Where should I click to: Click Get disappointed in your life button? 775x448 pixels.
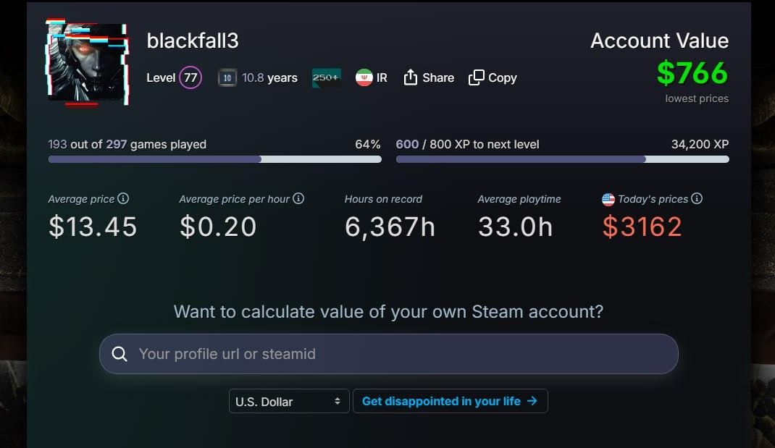point(451,401)
